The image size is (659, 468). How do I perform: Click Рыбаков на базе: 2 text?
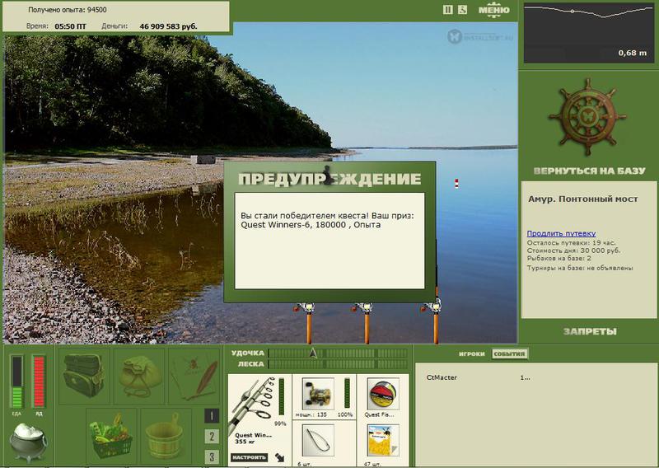(x=559, y=258)
